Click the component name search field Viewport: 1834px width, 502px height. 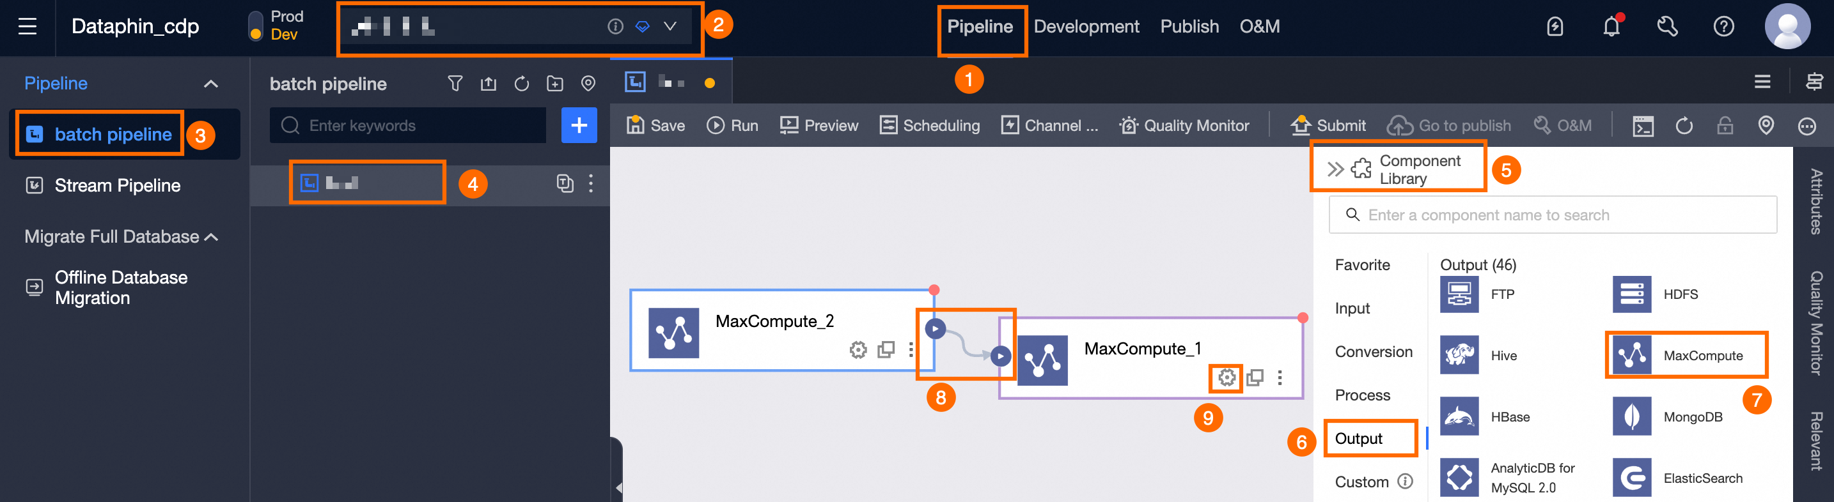[x=1552, y=215]
